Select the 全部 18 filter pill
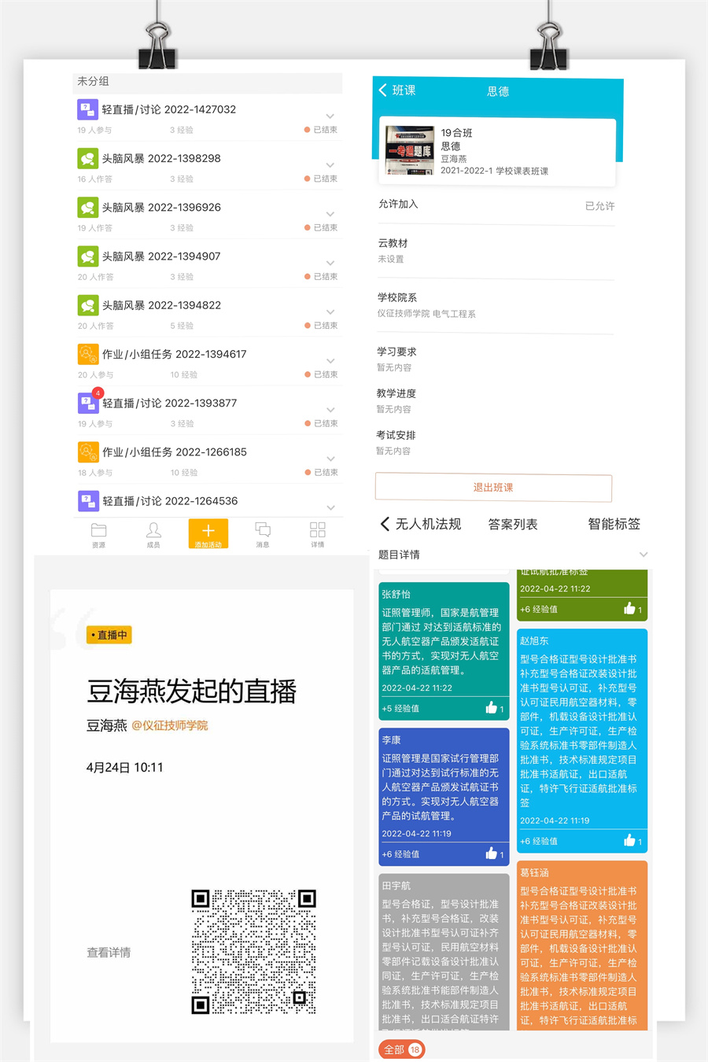 coord(402,1049)
